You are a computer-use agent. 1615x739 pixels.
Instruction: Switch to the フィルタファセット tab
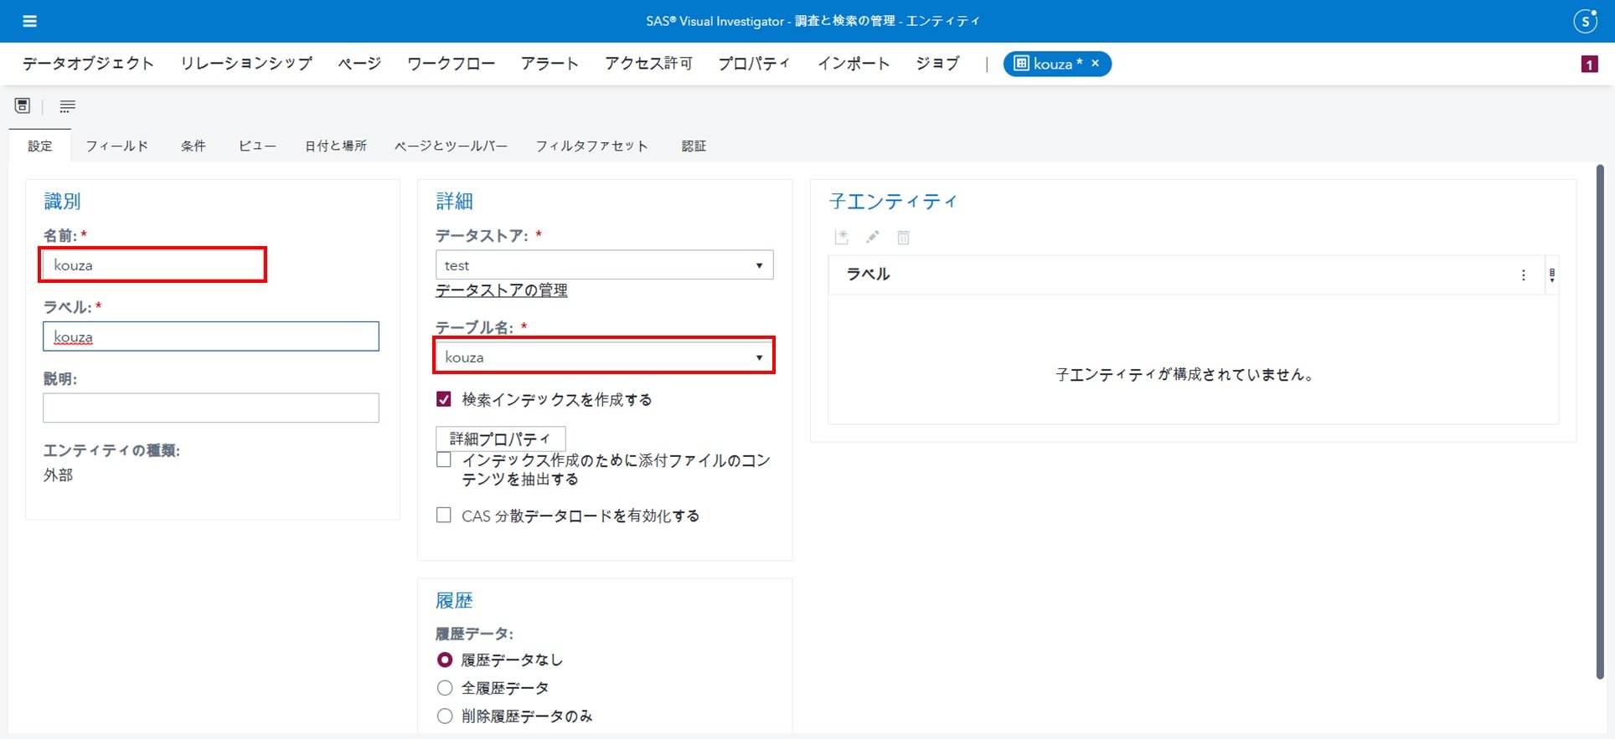[591, 146]
